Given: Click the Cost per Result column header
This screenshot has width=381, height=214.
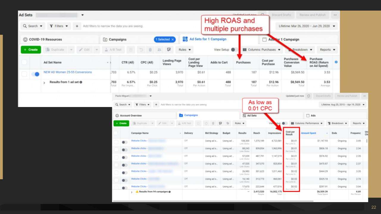Looking at the screenshot, I should click(291, 133).
